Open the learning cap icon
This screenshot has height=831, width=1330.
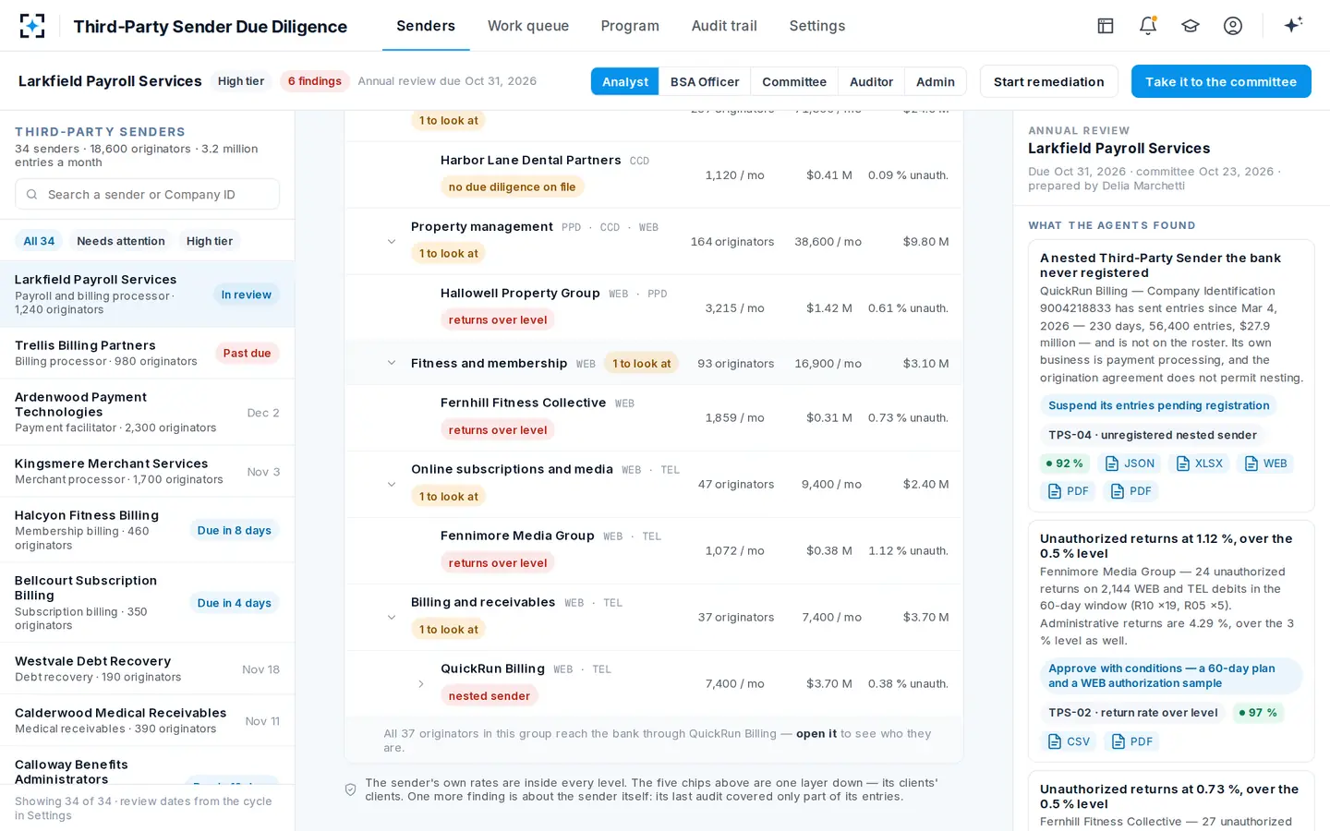click(x=1191, y=26)
